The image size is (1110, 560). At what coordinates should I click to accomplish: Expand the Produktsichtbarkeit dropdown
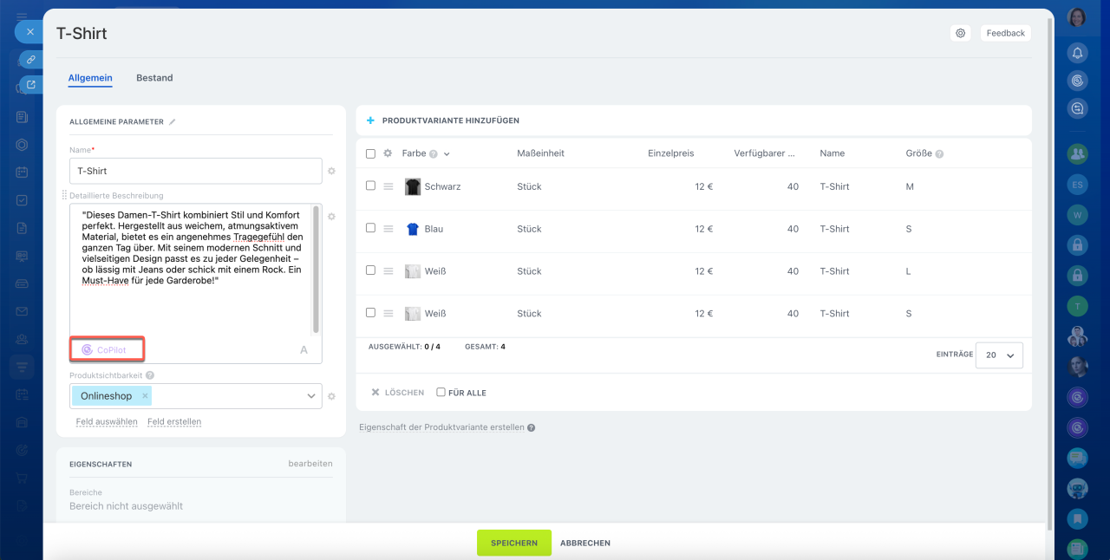[310, 396]
